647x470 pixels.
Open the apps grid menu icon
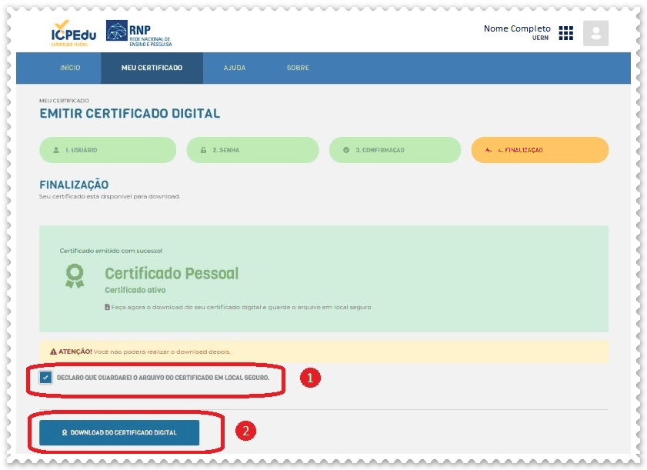[566, 33]
